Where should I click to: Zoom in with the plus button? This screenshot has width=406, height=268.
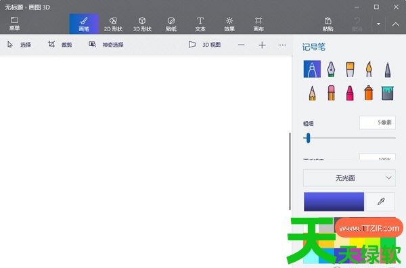click(x=262, y=45)
